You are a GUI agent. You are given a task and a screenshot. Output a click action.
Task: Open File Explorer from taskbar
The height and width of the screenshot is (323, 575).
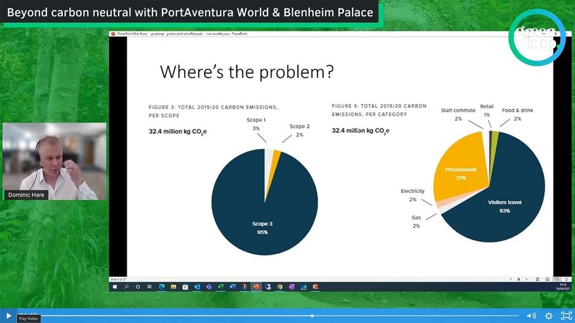173,287
